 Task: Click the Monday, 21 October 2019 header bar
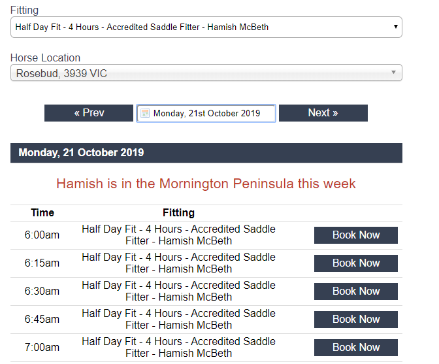click(206, 153)
